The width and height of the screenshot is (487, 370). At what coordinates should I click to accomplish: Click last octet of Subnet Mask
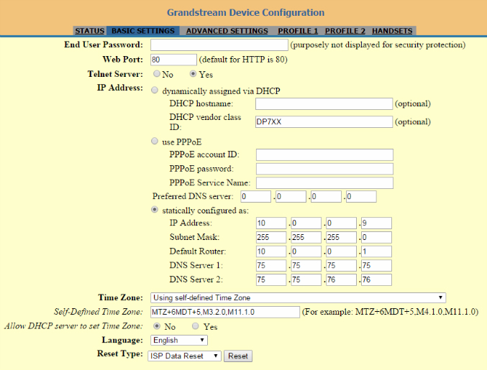[376, 237]
